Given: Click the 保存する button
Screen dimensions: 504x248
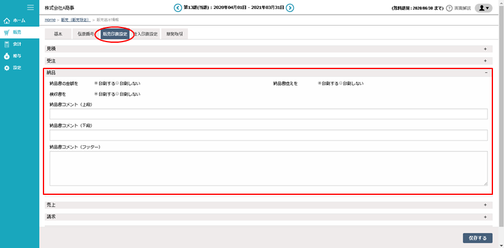Looking at the screenshot, I should (x=477, y=238).
